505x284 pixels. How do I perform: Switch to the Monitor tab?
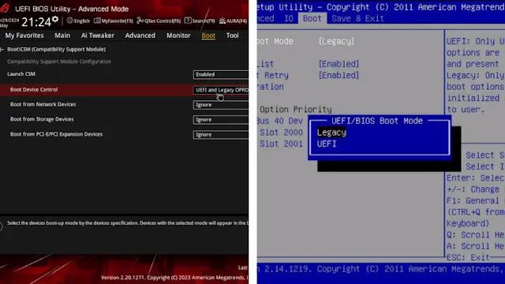(x=178, y=35)
